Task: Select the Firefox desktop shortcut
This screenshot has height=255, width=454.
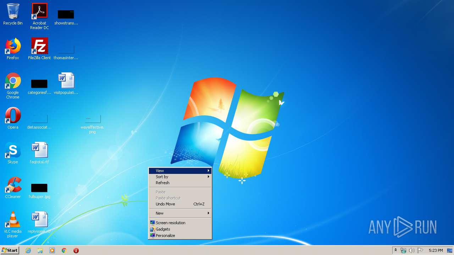Action: (13, 49)
